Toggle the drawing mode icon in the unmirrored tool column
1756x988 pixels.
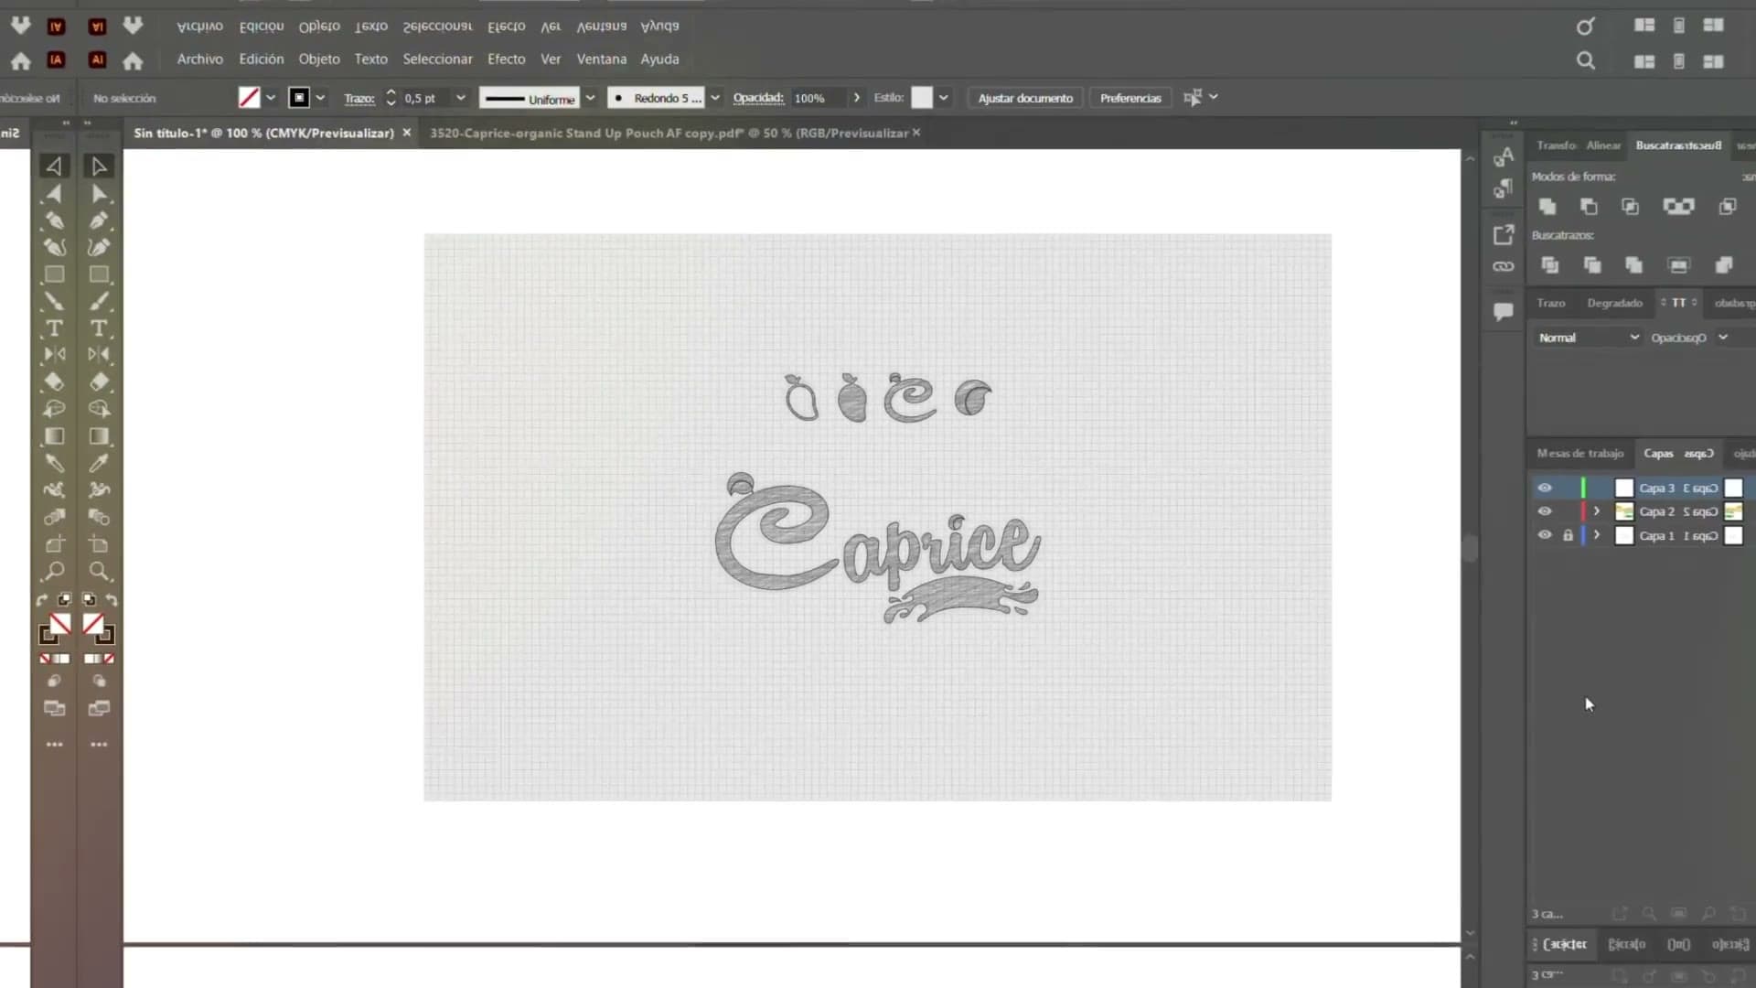(99, 681)
